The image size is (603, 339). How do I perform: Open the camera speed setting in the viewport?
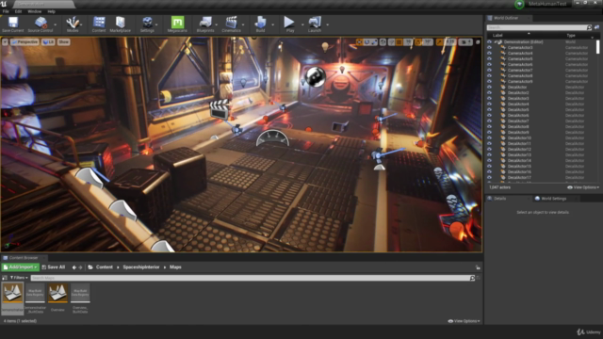point(465,41)
